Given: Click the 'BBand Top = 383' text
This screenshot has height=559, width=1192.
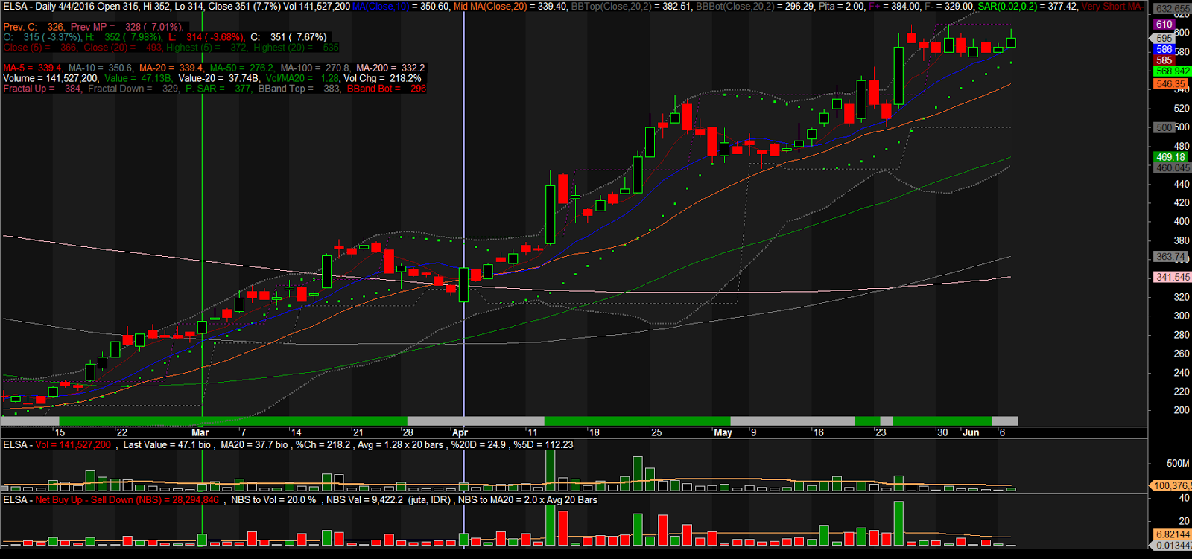Looking at the screenshot, I should (299, 89).
